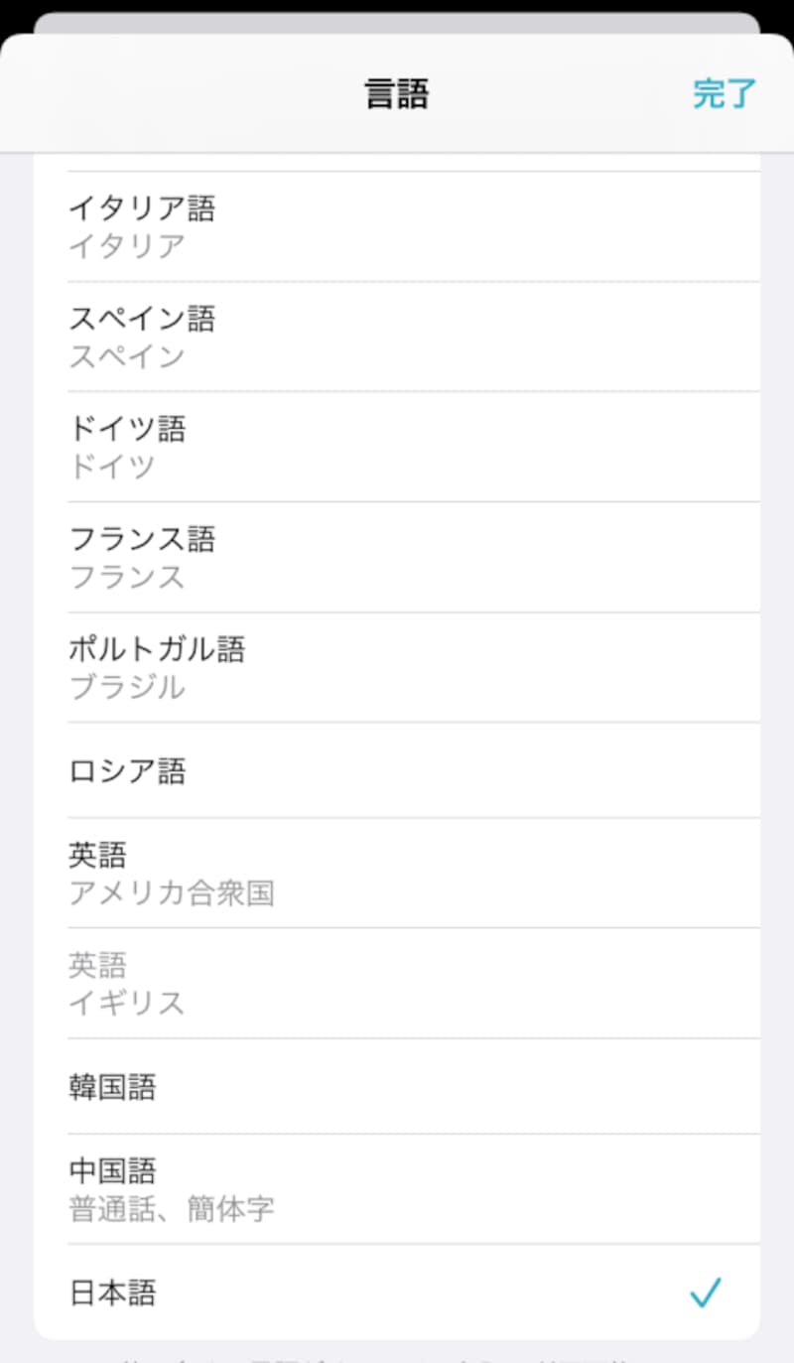The image size is (794, 1363).
Task: Select the ドイツ語 option
Action: coord(127,429)
